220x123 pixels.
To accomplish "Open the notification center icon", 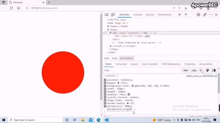I will point(215,120).
